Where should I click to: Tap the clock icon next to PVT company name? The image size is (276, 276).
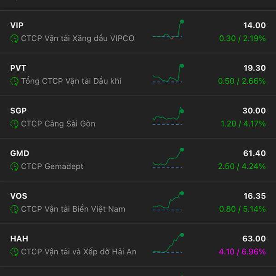[x=14, y=81]
